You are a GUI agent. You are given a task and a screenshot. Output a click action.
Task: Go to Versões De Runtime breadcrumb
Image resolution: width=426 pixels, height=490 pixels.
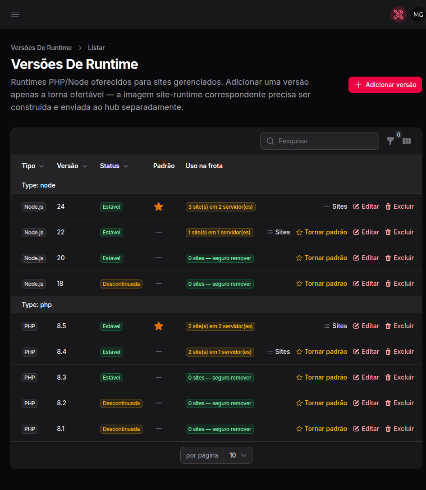(41, 48)
